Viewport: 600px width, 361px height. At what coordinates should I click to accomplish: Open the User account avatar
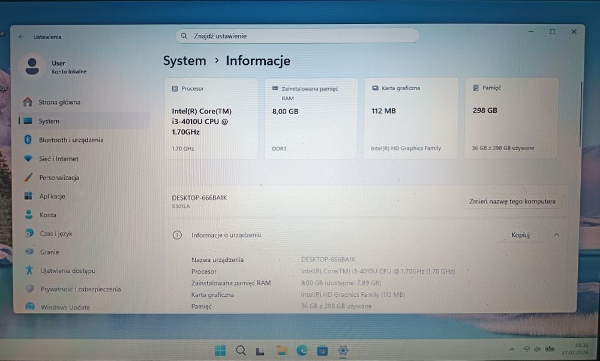32,67
